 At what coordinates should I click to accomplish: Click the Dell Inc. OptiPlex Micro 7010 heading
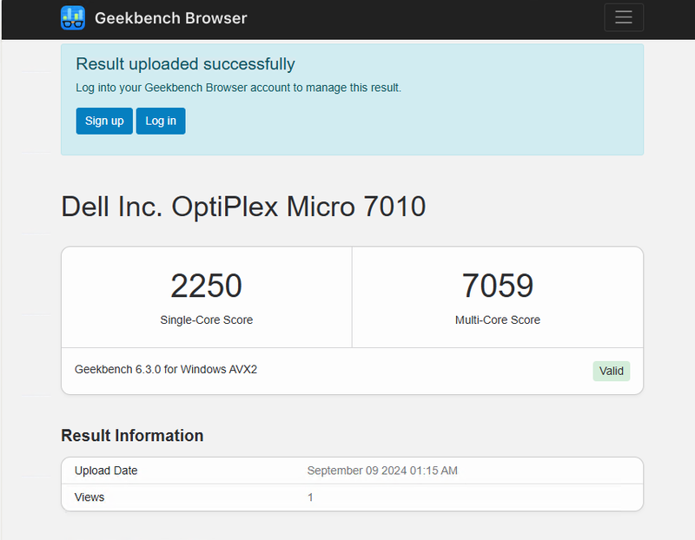242,207
